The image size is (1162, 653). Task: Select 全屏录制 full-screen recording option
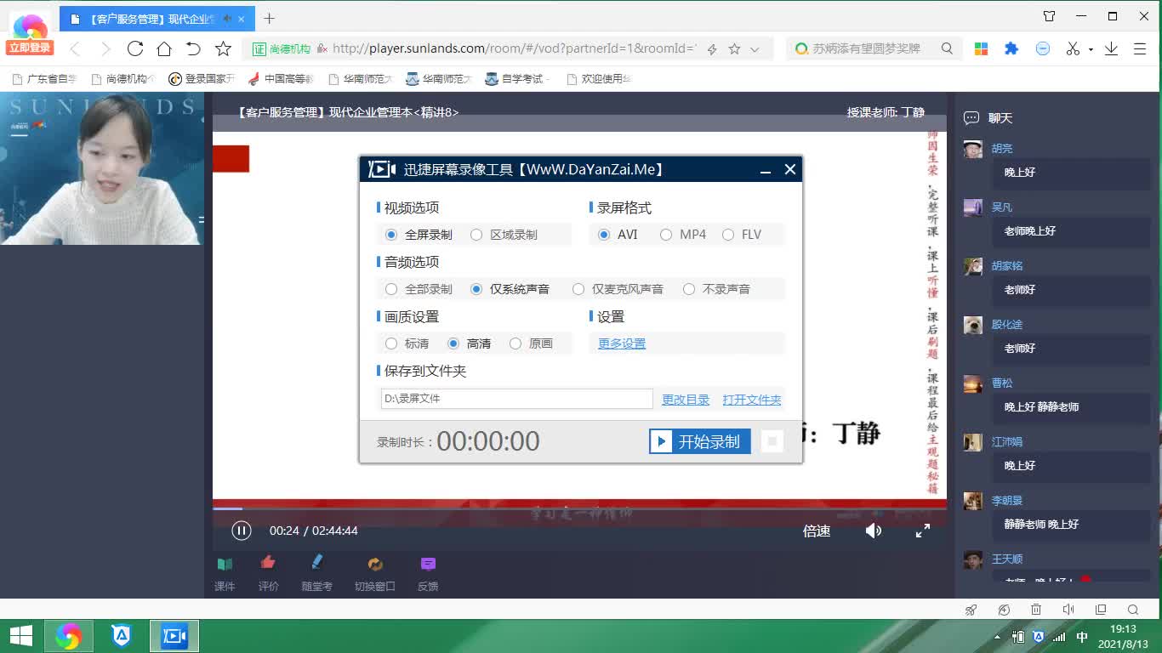[419, 235]
